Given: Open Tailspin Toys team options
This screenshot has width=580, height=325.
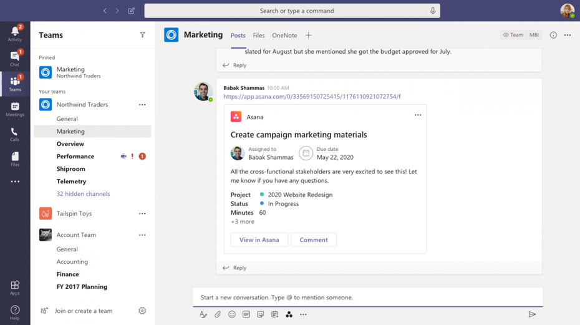Looking at the screenshot, I should click(x=142, y=213).
